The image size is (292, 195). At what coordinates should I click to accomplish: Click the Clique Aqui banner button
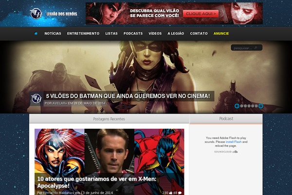[x=201, y=14]
